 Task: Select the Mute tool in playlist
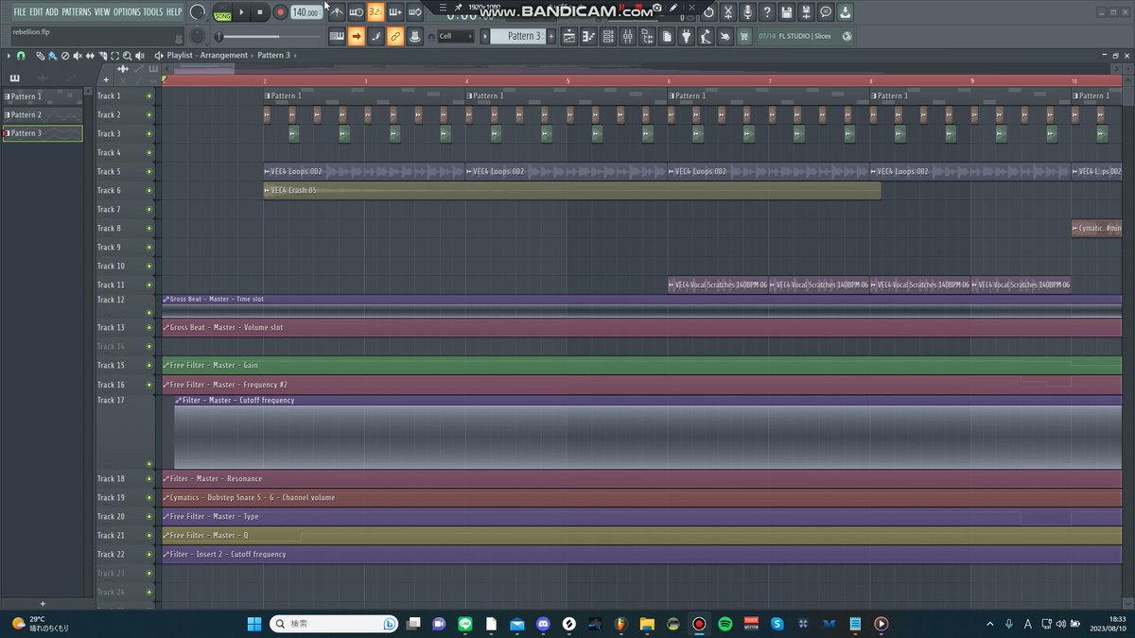(x=79, y=55)
